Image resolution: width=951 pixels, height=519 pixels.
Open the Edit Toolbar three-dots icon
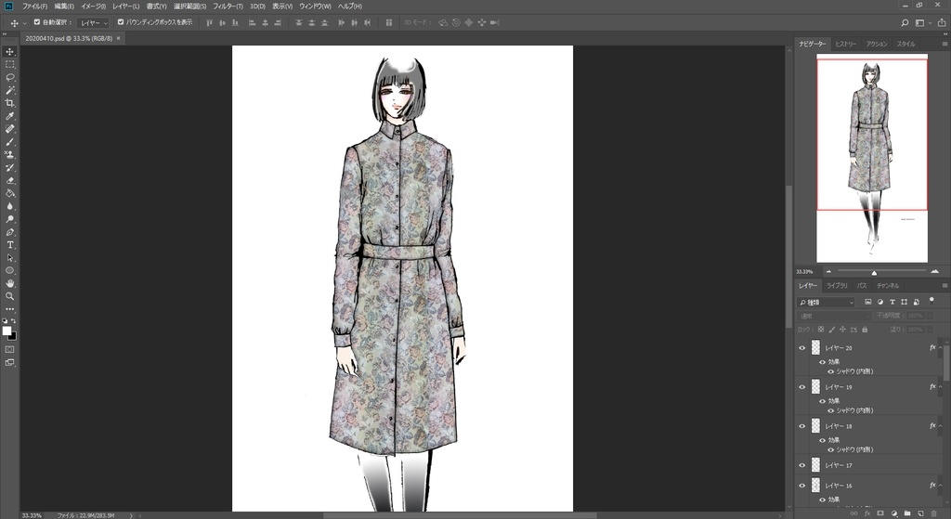click(x=9, y=309)
